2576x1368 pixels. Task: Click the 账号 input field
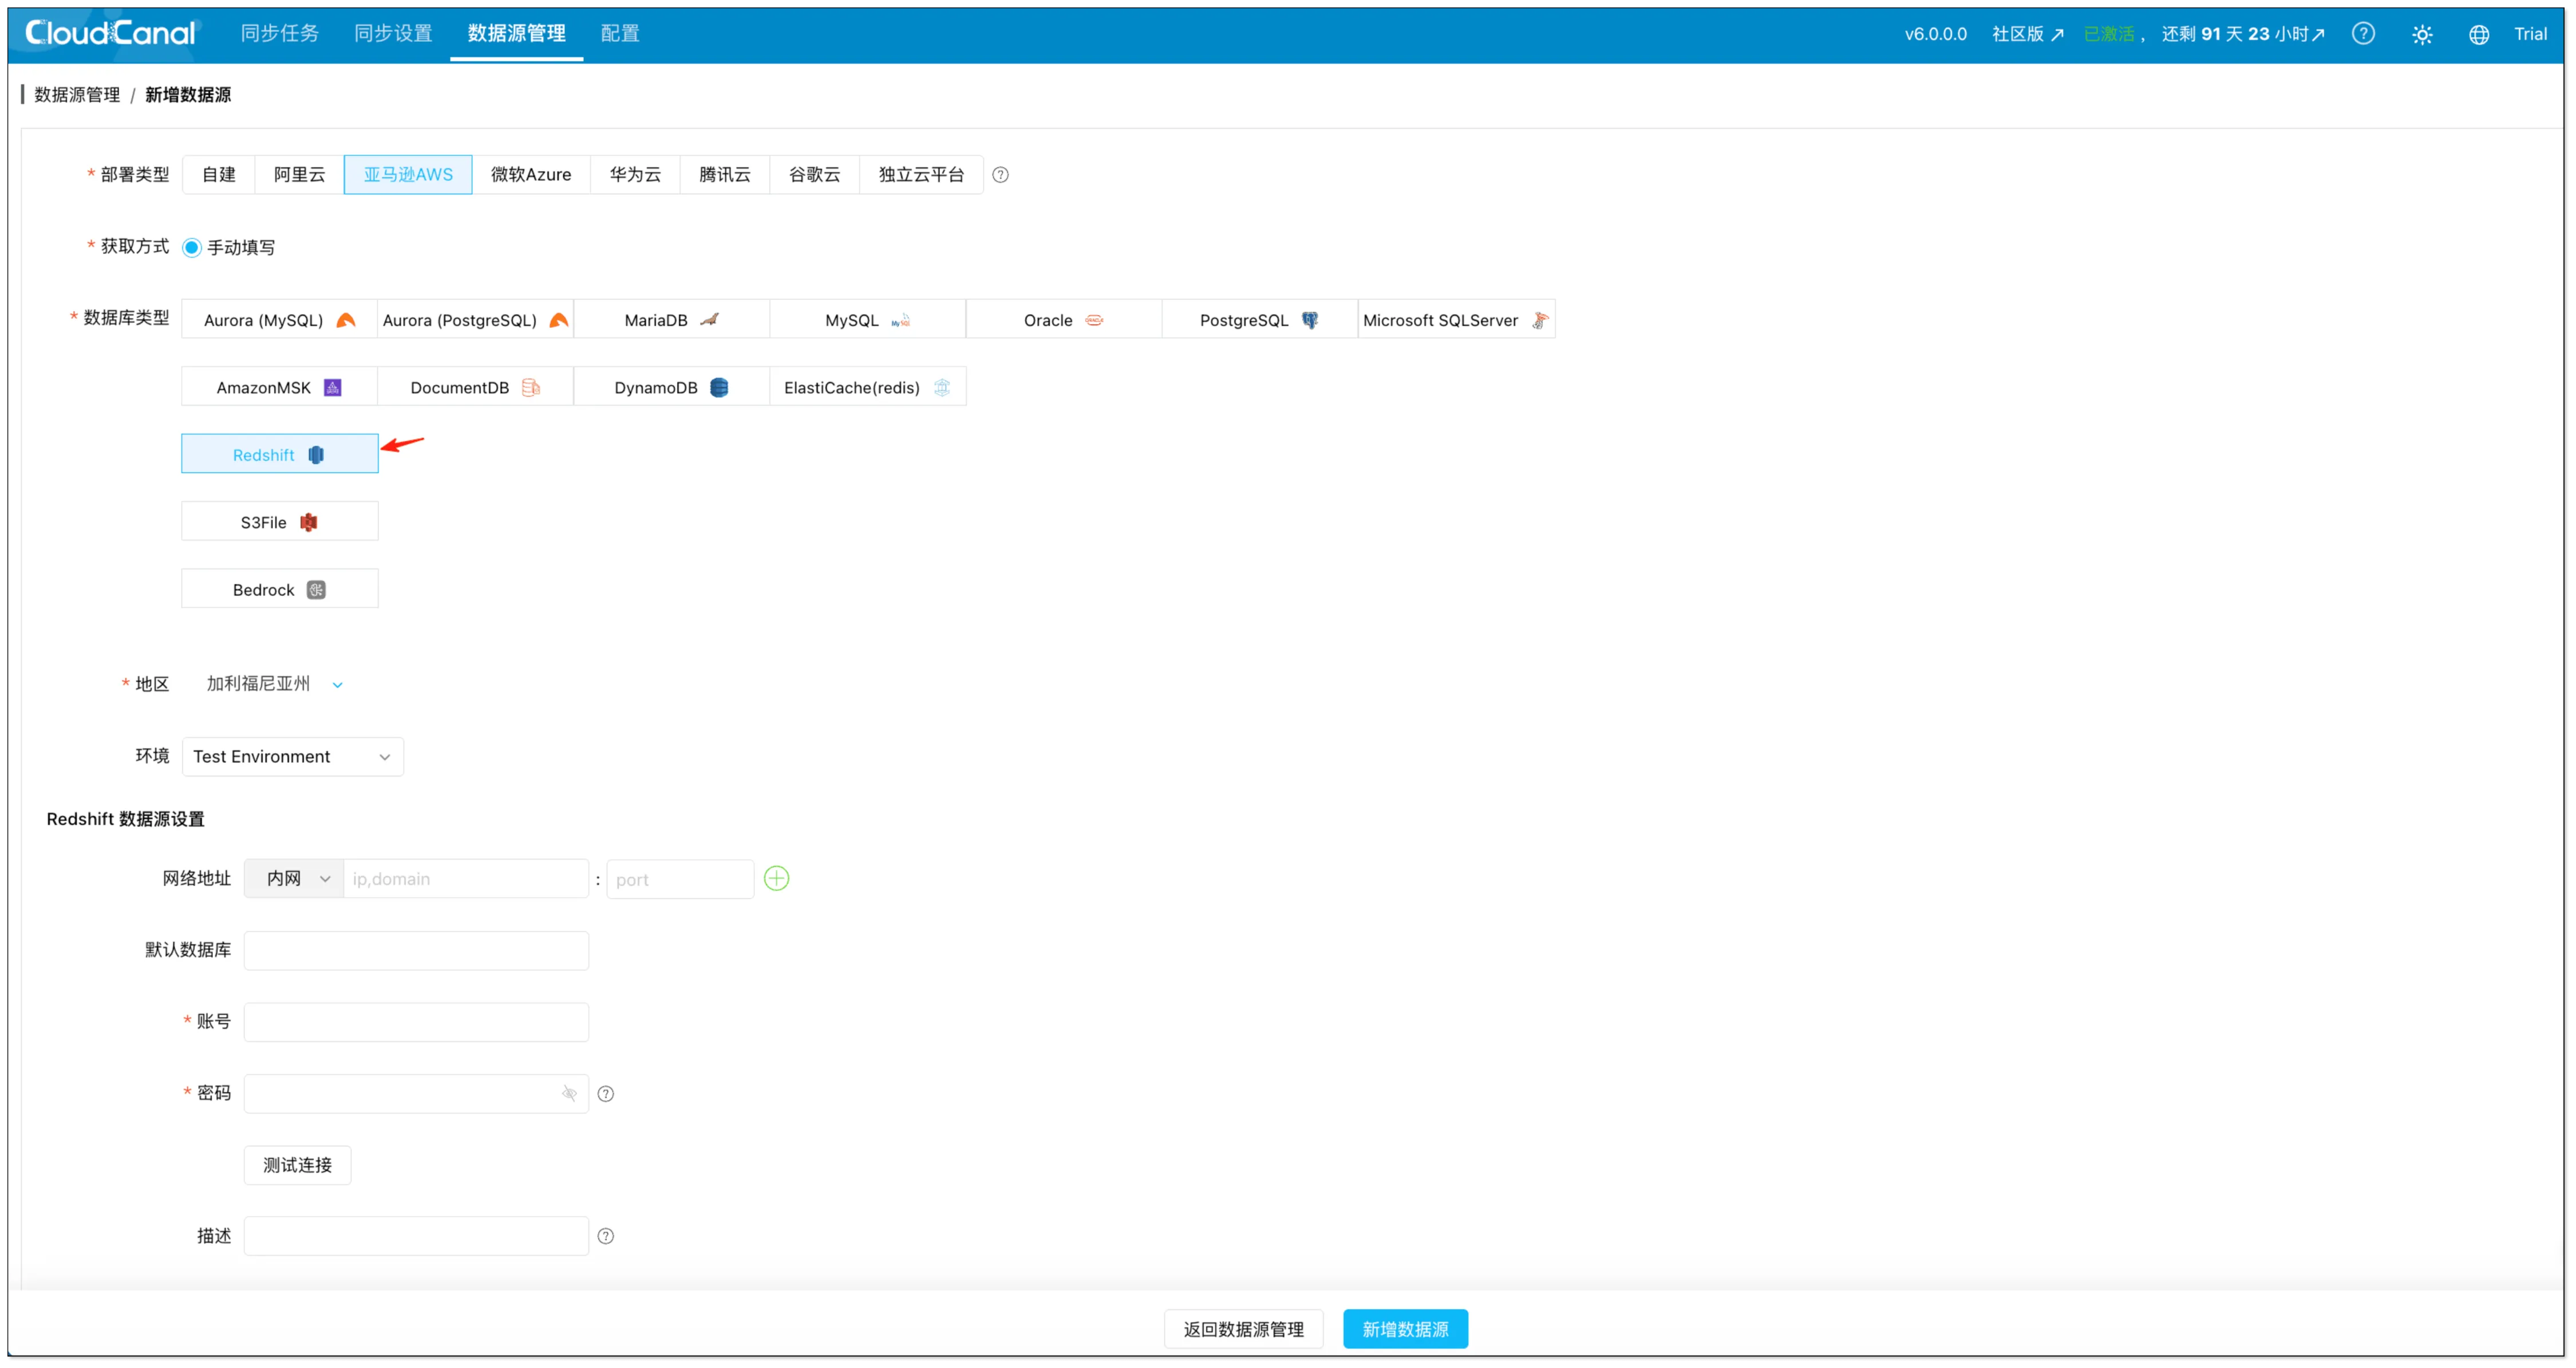pos(416,1022)
